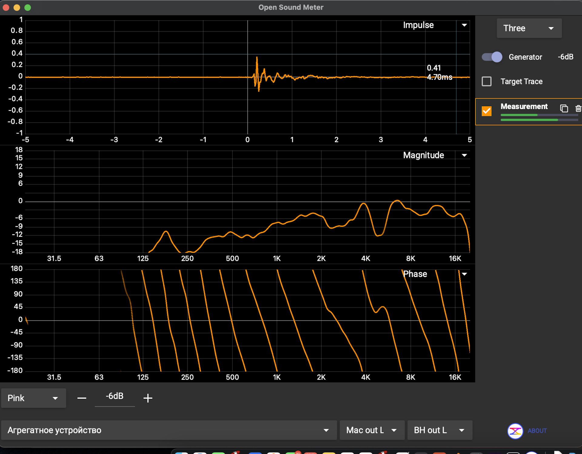Open the Mac out L dropdown

(372, 430)
